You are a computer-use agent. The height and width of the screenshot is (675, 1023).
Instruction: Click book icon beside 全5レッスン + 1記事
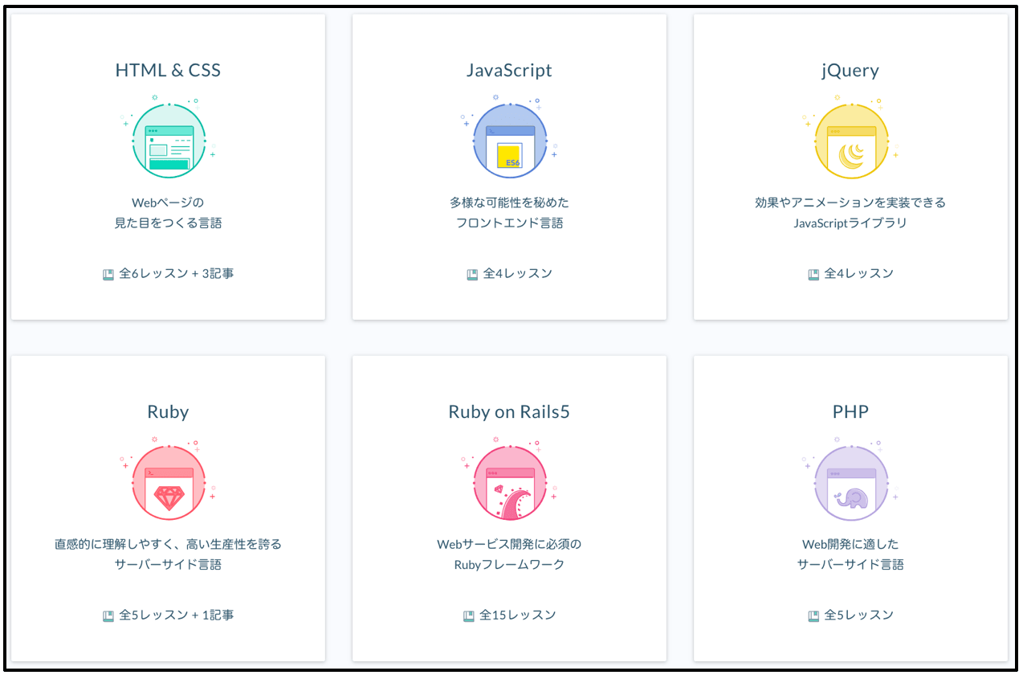coord(108,616)
